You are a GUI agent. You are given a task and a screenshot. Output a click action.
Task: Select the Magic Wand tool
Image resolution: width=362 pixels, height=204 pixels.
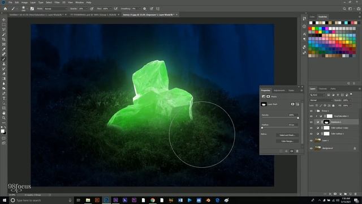pyautogui.click(x=4, y=35)
